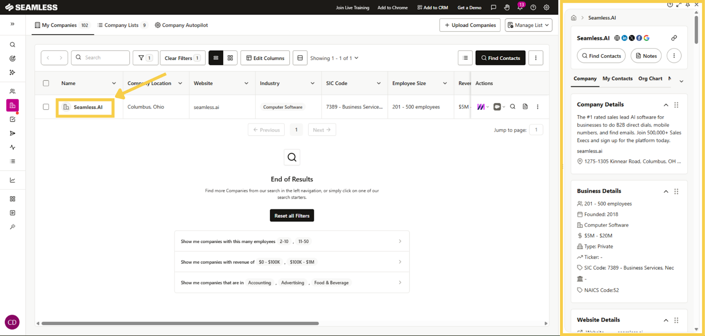Image resolution: width=705 pixels, height=336 pixels.
Task: Open the send arrow icon in sidebar
Action: pos(12,133)
